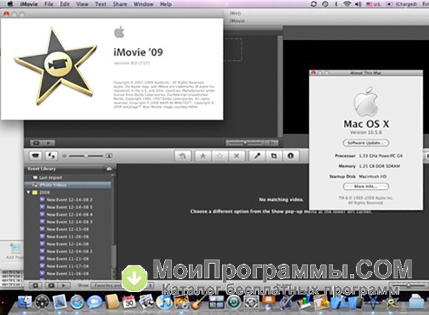This screenshot has width=429, height=315.
Task: Click More Info in About This Mac
Action: coord(366,186)
